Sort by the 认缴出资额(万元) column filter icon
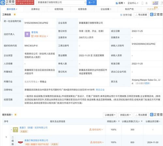 pos(142,121)
